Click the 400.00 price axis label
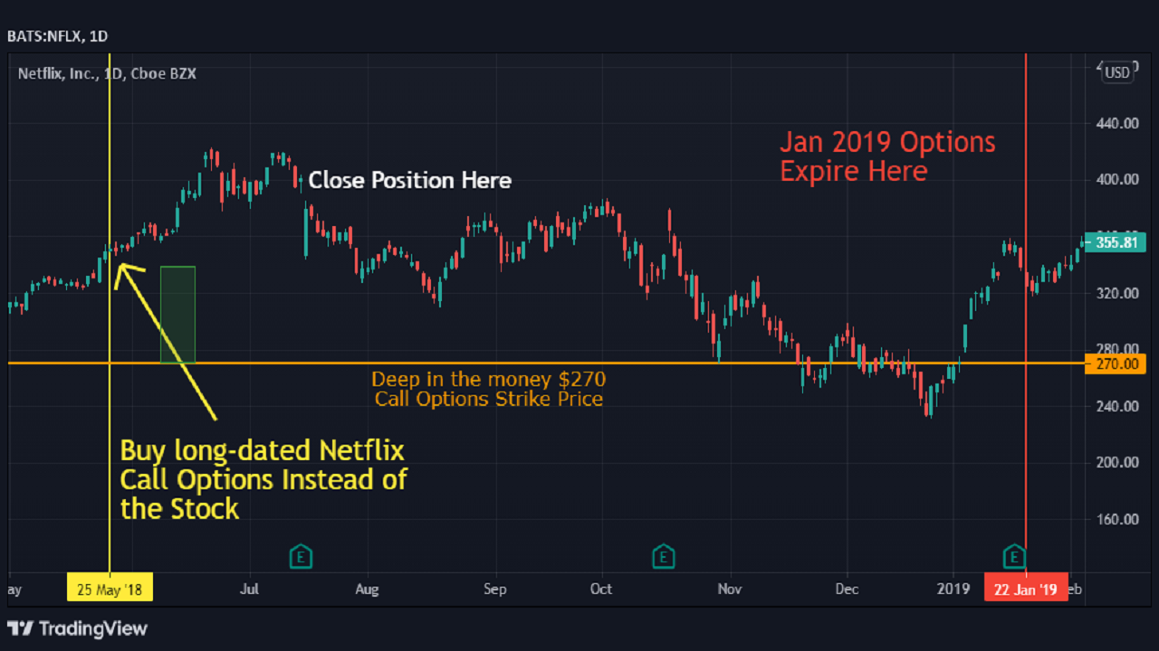Viewport: 1159px width, 651px height. coord(1116,179)
